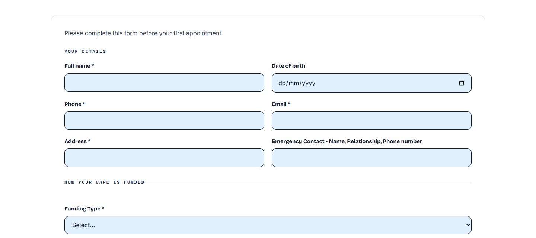
Task: Click the "Address *" label
Action: pyautogui.click(x=77, y=141)
